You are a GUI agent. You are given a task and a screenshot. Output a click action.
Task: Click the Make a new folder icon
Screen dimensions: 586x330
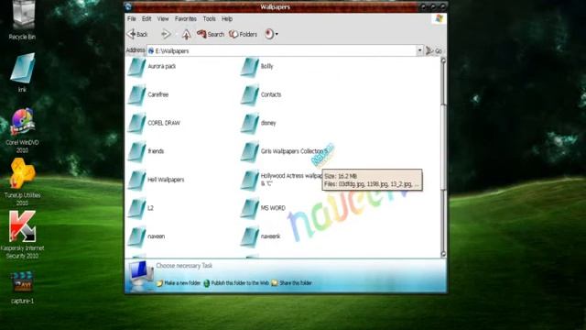click(159, 283)
